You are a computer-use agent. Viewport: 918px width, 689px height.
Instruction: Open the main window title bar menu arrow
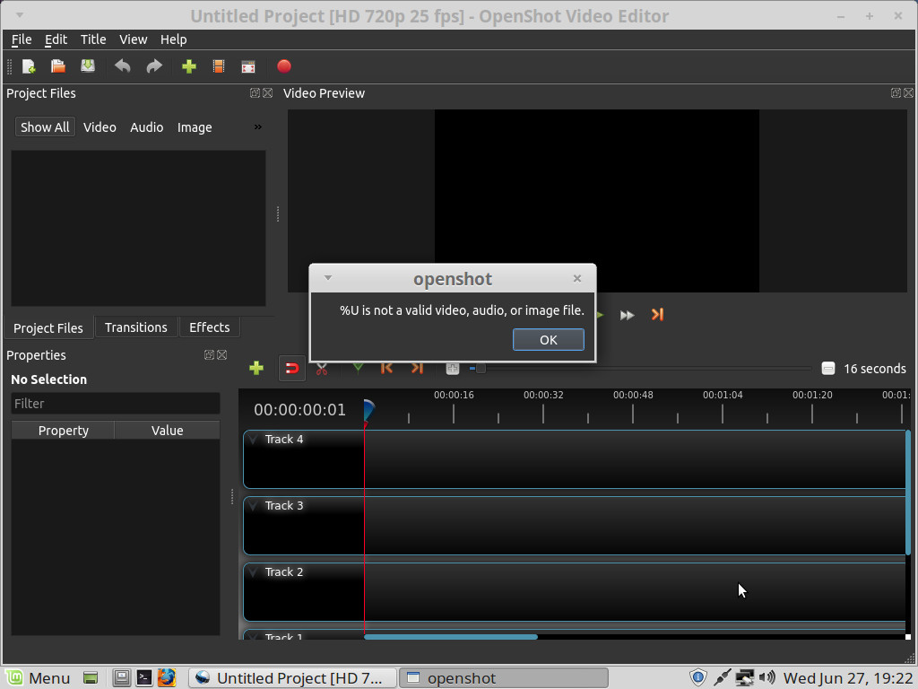pyautogui.click(x=20, y=14)
